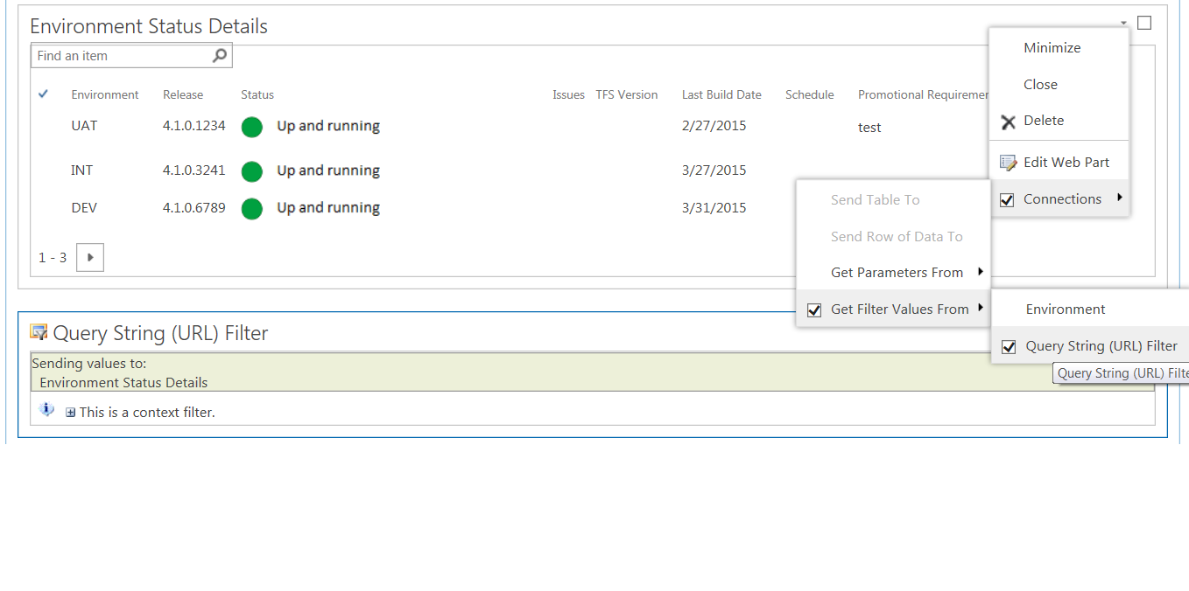
Task: Uncheck Get Filter Values From
Action: pos(814,308)
